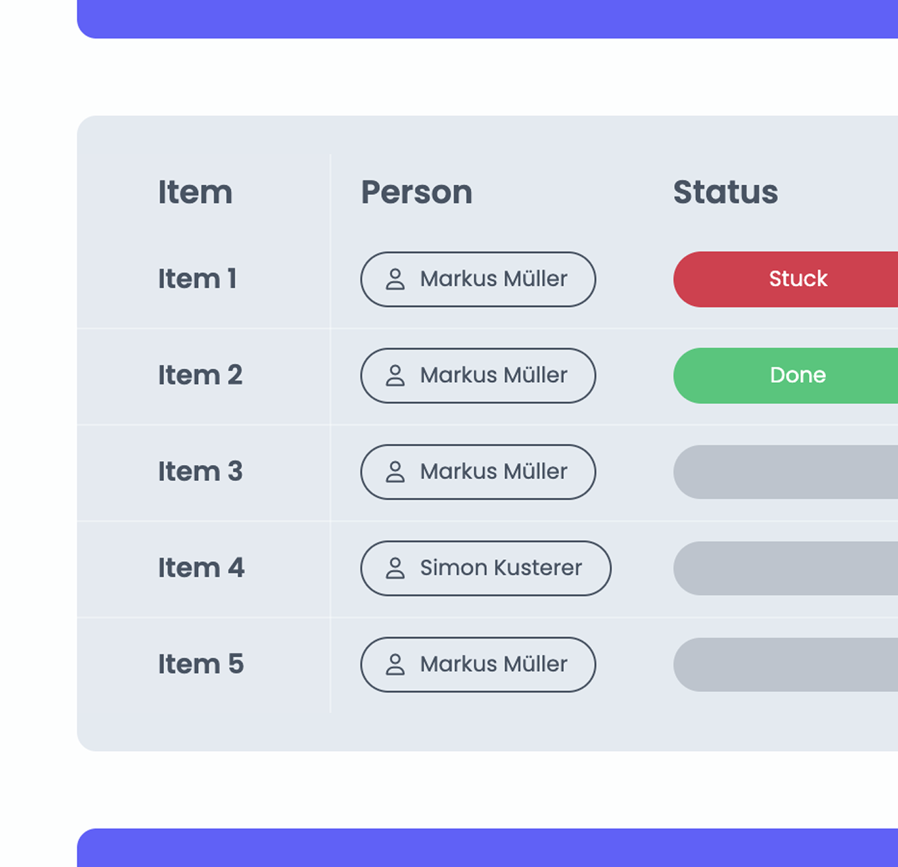Screen dimensions: 898x867
Task: Click the person icon in Item 3 row
Action: point(395,471)
